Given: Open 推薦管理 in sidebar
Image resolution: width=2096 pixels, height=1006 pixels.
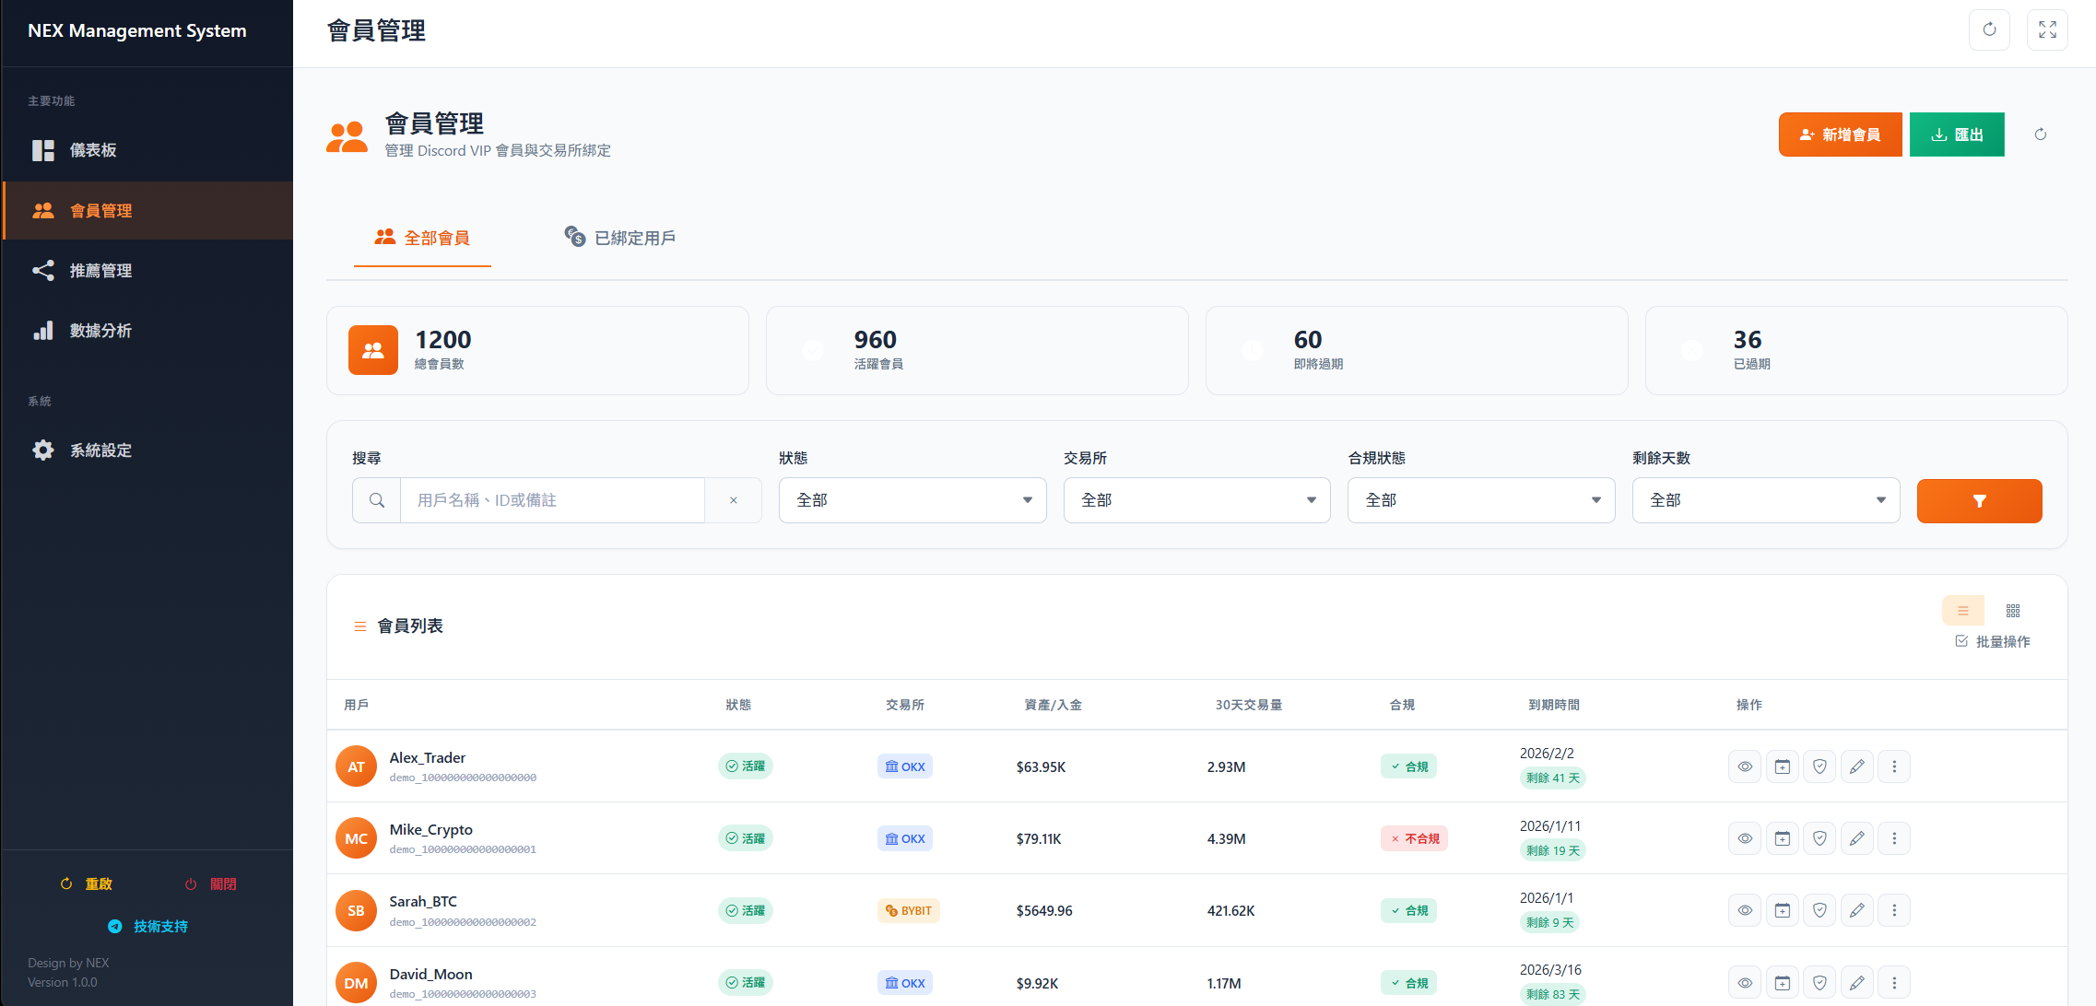Looking at the screenshot, I should 100,271.
